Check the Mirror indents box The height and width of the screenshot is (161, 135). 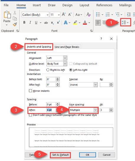[x=30, y=91]
